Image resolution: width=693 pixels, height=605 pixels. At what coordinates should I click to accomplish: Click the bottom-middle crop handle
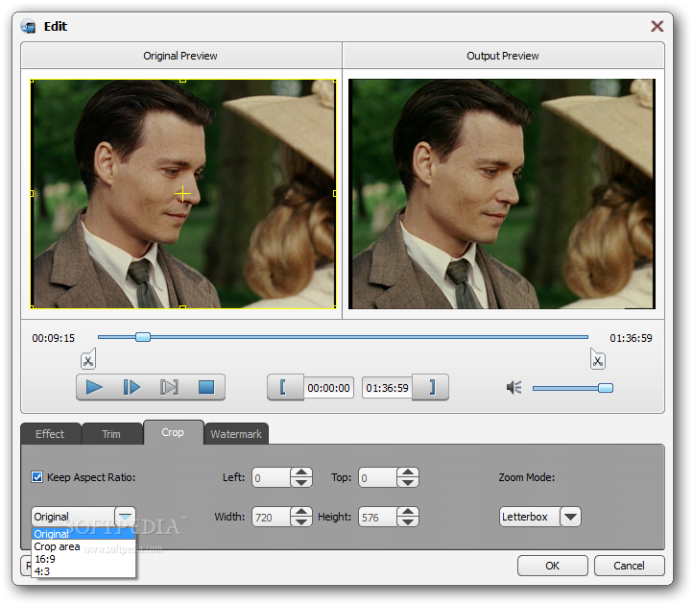182,307
